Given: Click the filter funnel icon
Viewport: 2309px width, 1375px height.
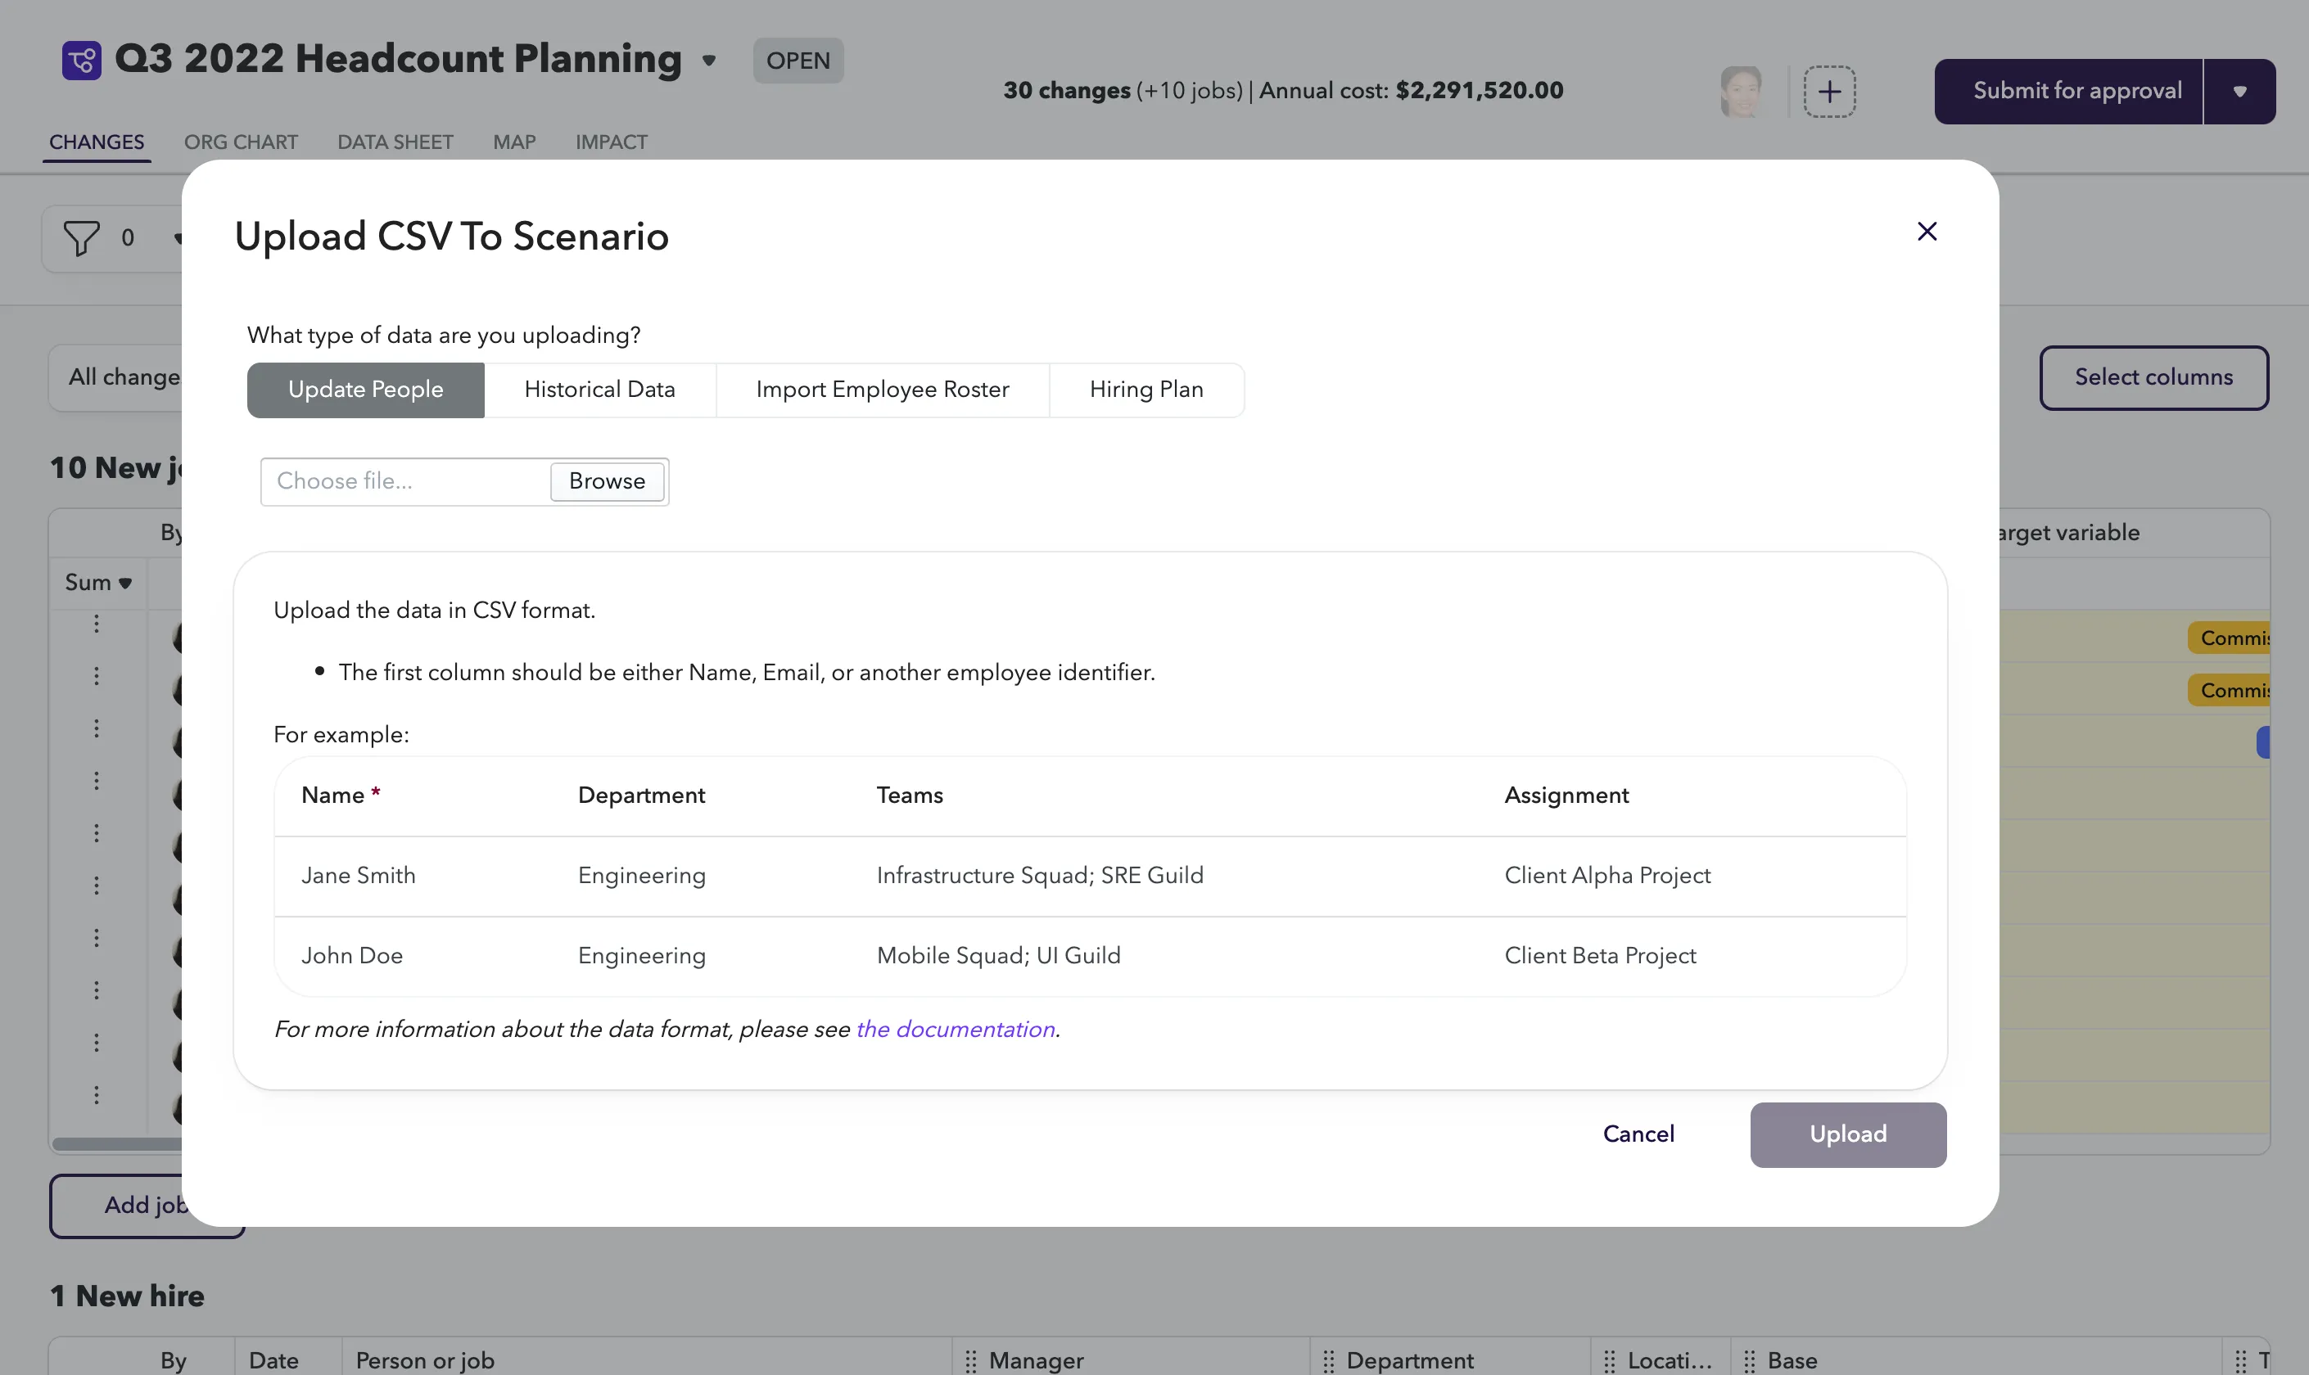Looking at the screenshot, I should (x=82, y=238).
